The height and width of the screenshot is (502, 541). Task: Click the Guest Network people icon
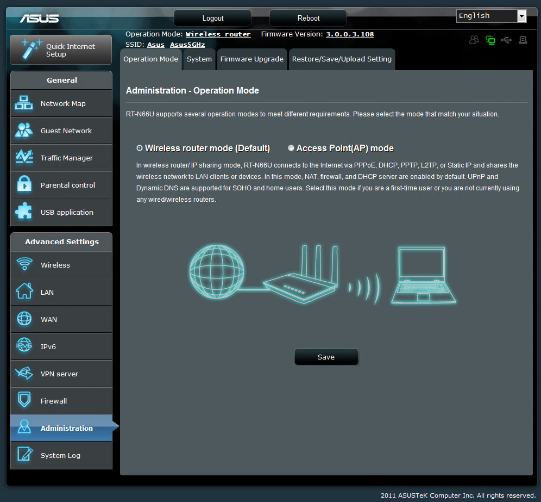click(24, 130)
